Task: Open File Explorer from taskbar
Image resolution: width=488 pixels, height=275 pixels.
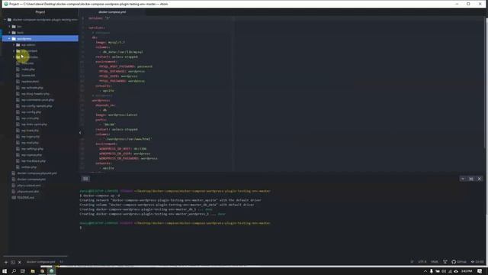Action: coord(33,272)
